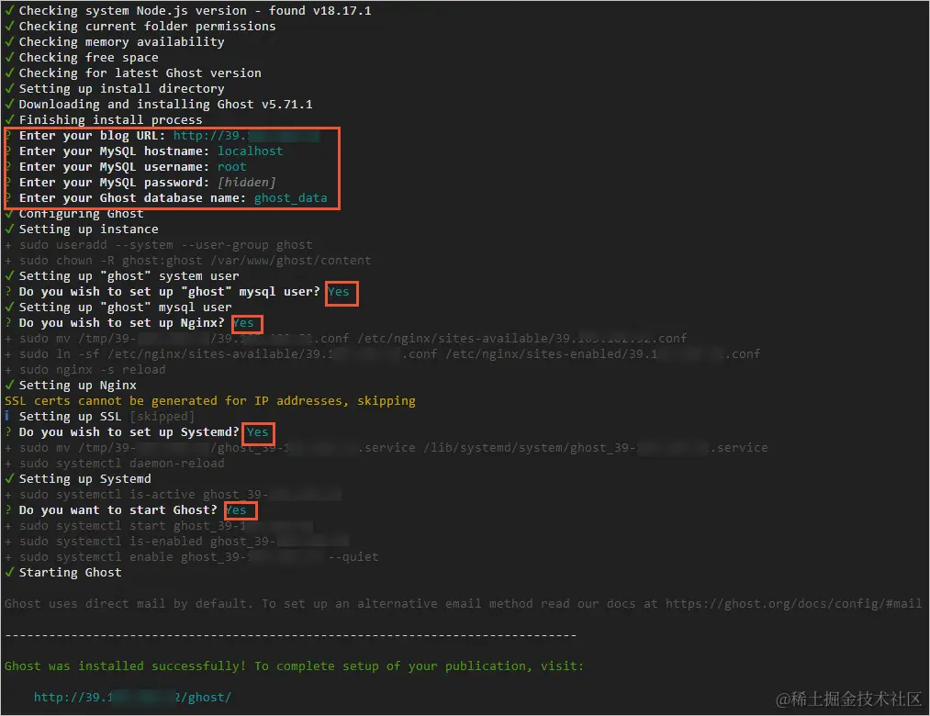The image size is (930, 716).
Task: Click prompt 'Enter your MySQL username:'
Action: pyautogui.click(x=114, y=167)
